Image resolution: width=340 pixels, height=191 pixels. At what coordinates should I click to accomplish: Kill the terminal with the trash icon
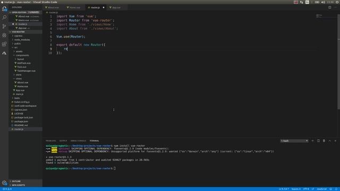click(324, 141)
